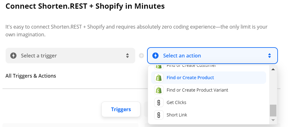
Task: Choose Find or Create Product Variant option
Action: [x=209, y=90]
